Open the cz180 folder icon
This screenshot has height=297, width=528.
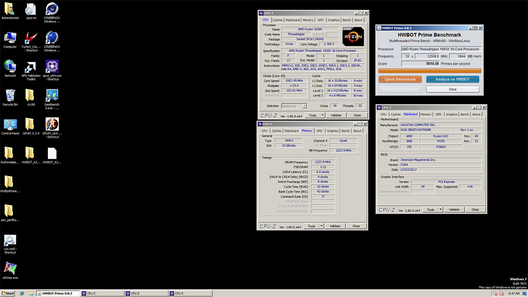30,97
